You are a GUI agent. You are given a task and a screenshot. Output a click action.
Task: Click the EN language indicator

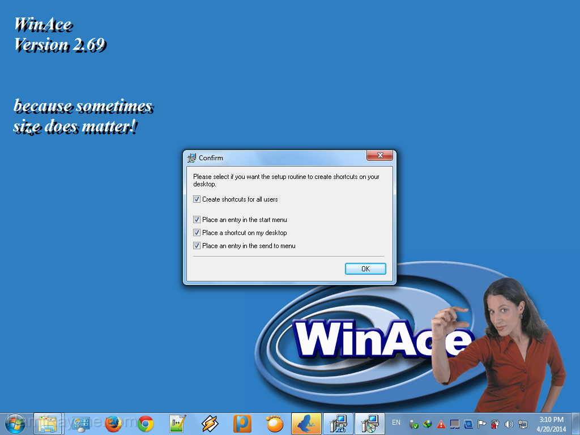[x=396, y=423]
